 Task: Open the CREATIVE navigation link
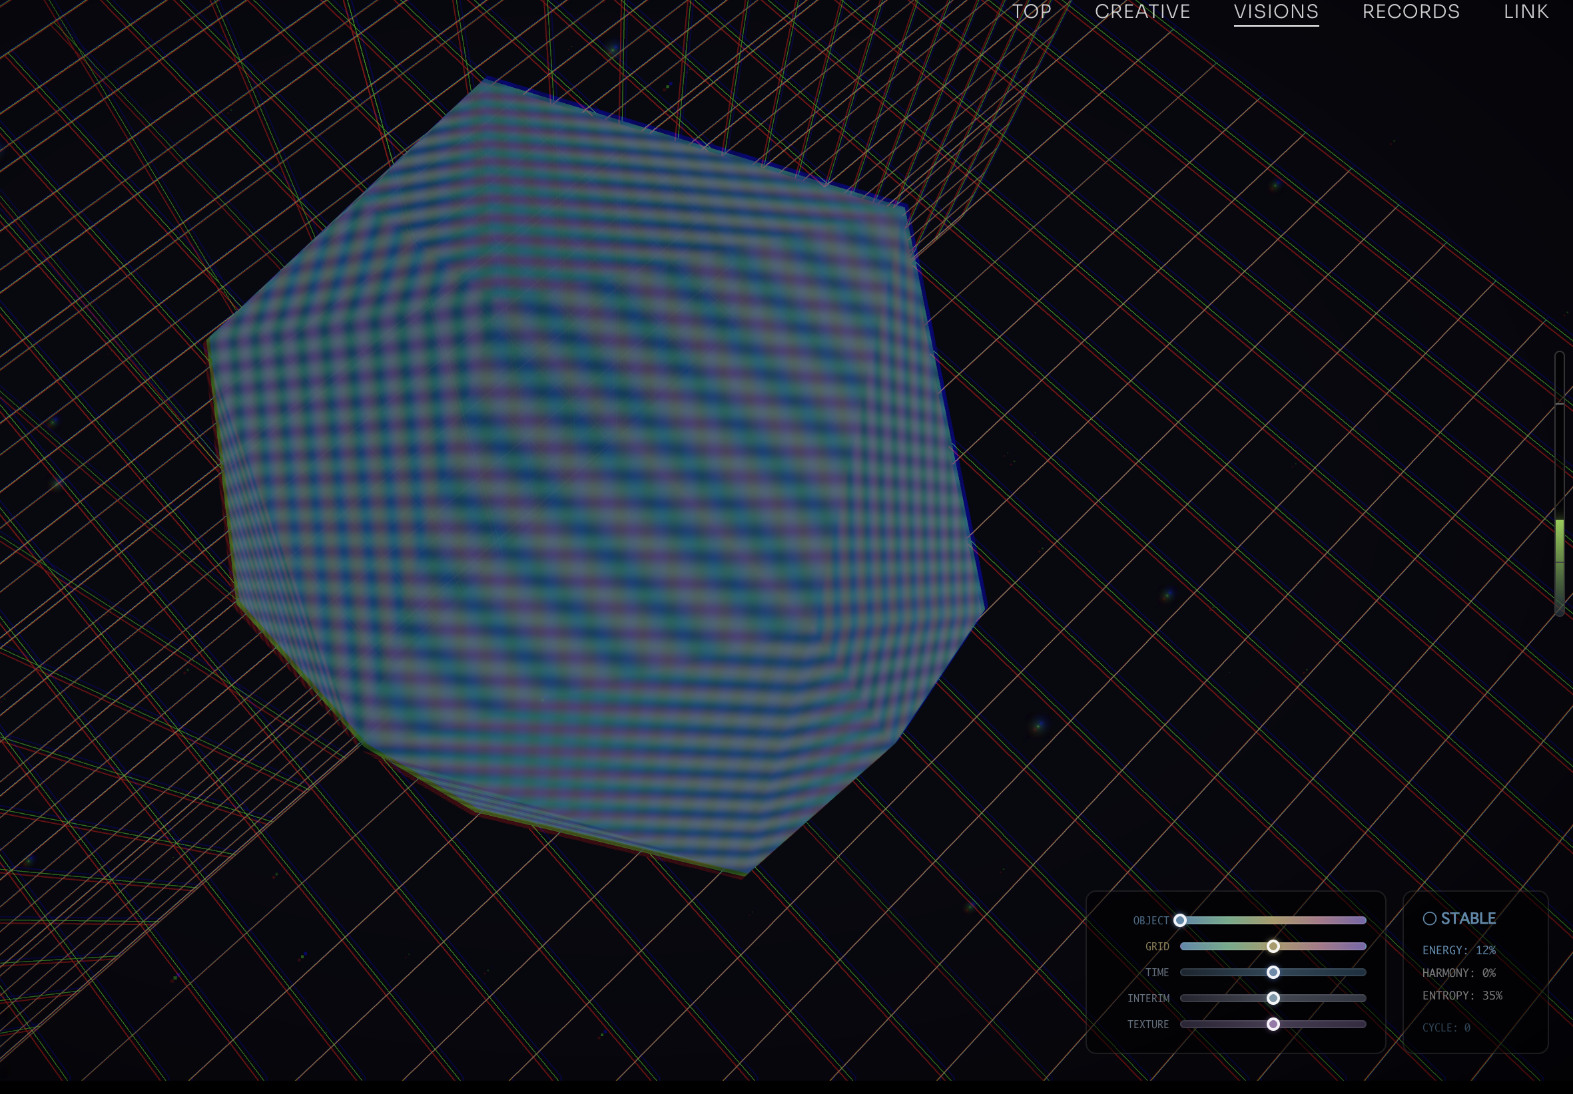tap(1142, 11)
